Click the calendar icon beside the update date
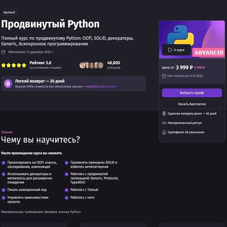Screen dimensions: 227x227 tap(3, 52)
